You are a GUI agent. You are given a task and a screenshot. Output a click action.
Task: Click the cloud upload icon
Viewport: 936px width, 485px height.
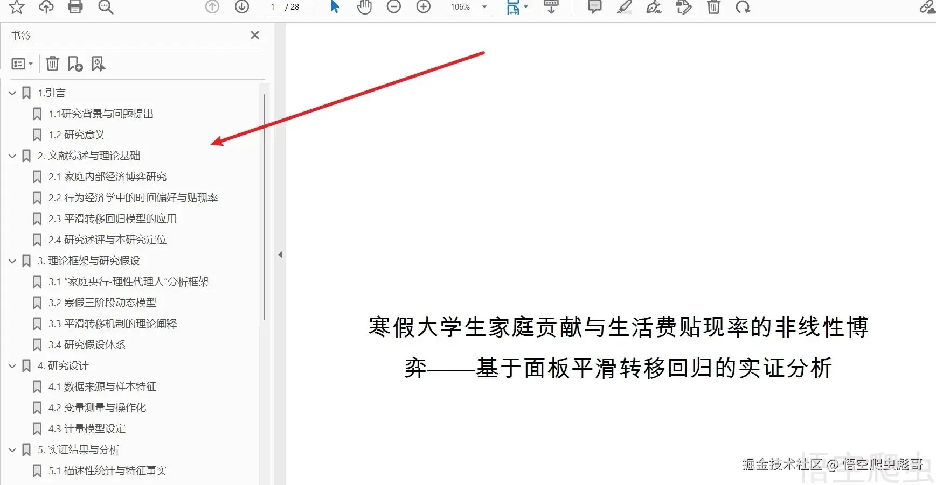tap(46, 6)
